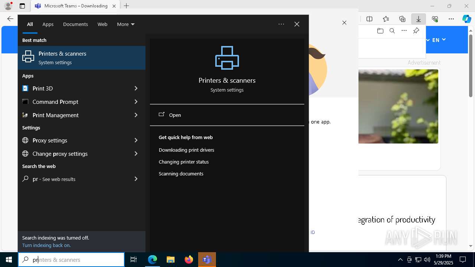Expand Command Prompt result options arrow
Viewport: 475px width, 267px height.
click(x=136, y=102)
